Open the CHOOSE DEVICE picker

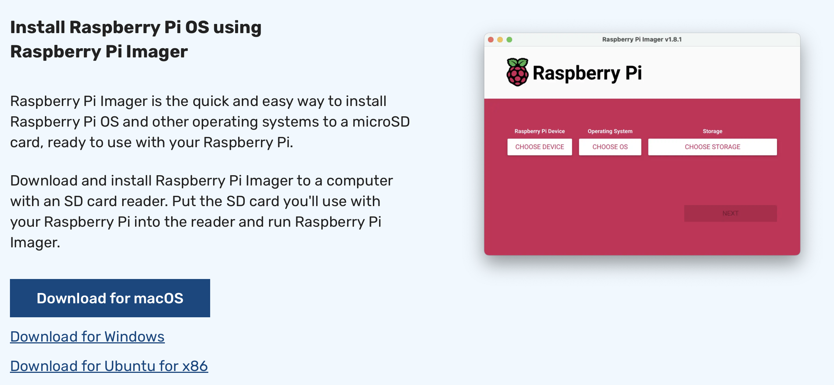pyautogui.click(x=540, y=146)
